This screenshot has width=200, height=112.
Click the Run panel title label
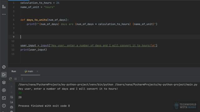point(14,71)
